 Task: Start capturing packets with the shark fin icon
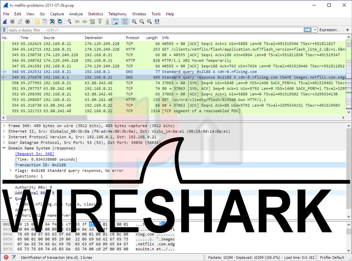pos(5,22)
